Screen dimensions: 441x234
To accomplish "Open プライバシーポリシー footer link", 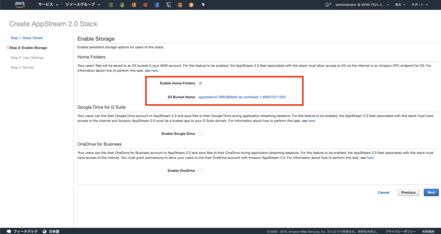I will (x=401, y=231).
